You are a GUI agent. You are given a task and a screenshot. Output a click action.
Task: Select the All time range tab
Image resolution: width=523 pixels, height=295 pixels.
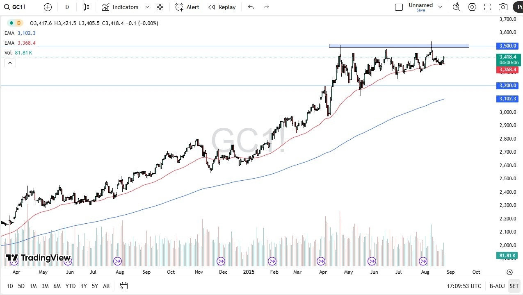(106, 286)
